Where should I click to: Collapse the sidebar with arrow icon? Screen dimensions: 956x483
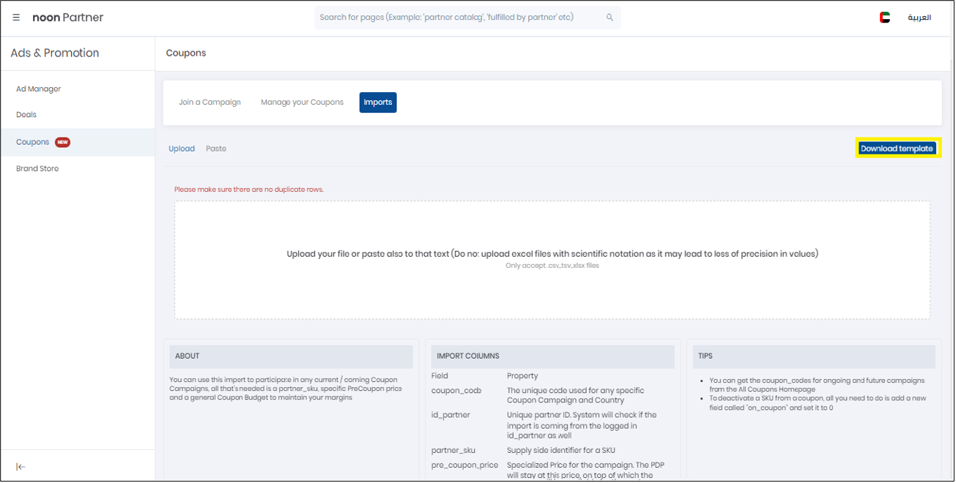(21, 467)
